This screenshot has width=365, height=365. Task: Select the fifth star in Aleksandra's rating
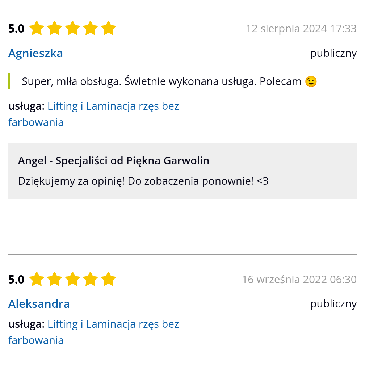(109, 279)
